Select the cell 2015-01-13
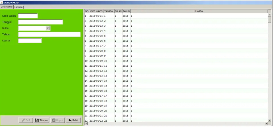 (x=96, y=76)
